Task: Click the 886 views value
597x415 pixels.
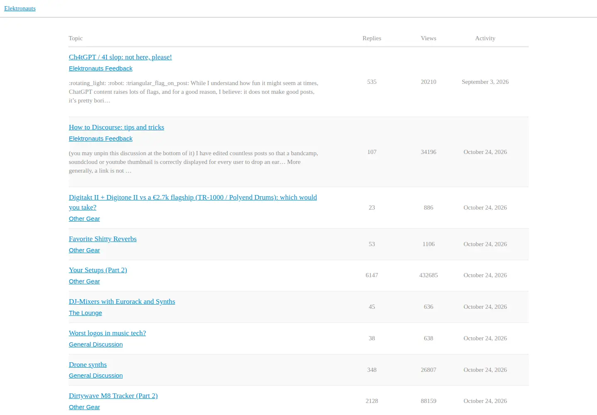Action: click(x=429, y=207)
